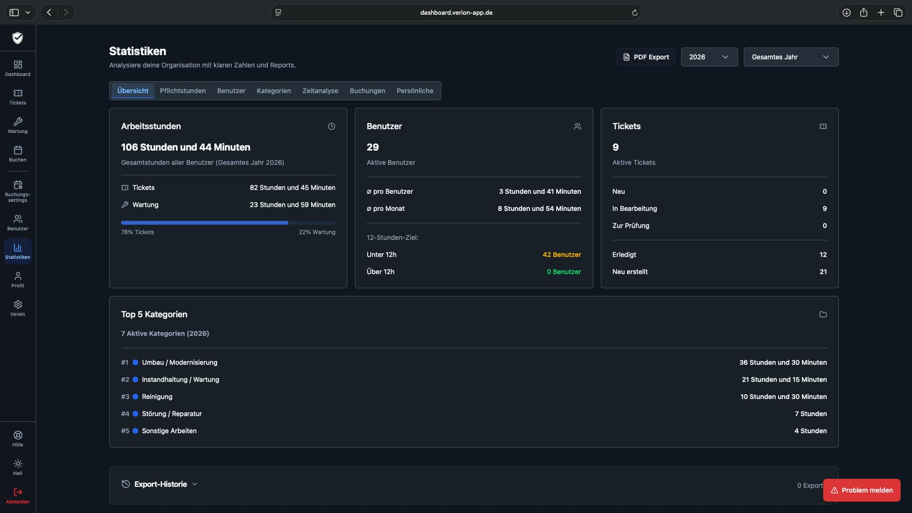This screenshot has height=513, width=912.
Task: Open the Safari sidebar dropdown chevron
Action: pyautogui.click(x=28, y=12)
